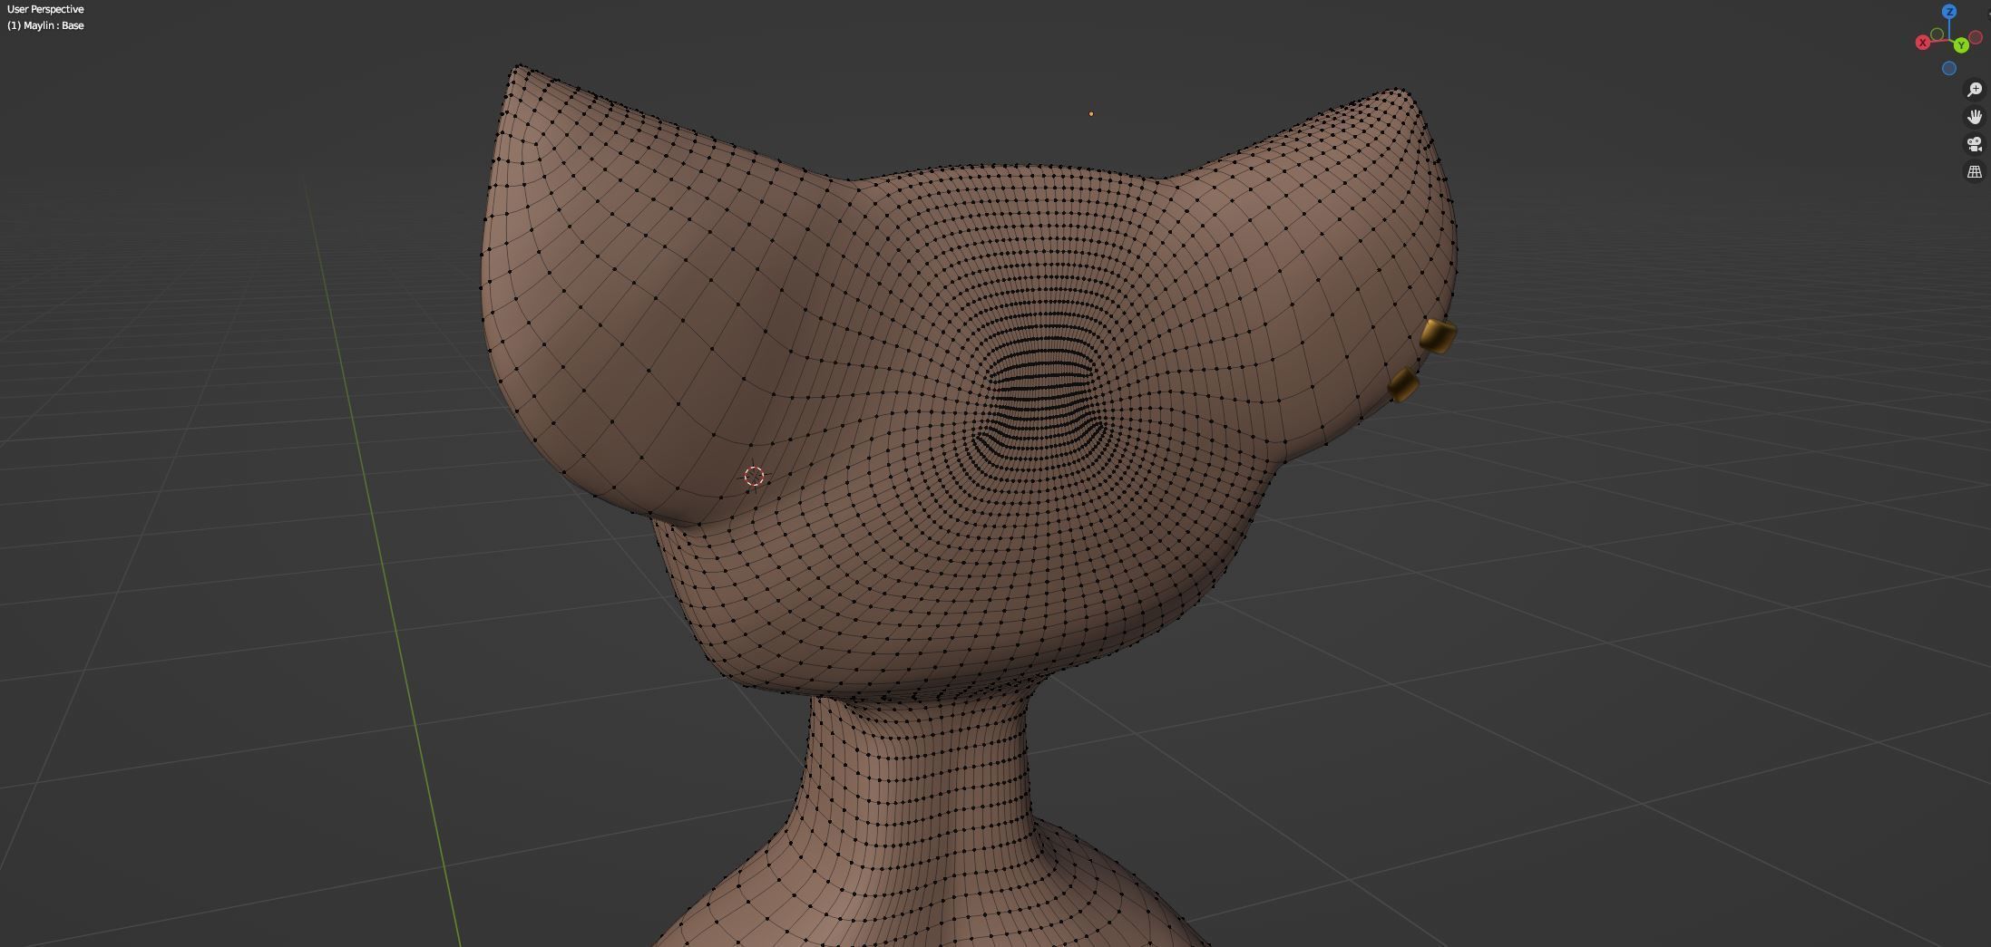This screenshot has width=1991, height=947.
Task: Select the upper gold earring object
Action: click(1438, 336)
